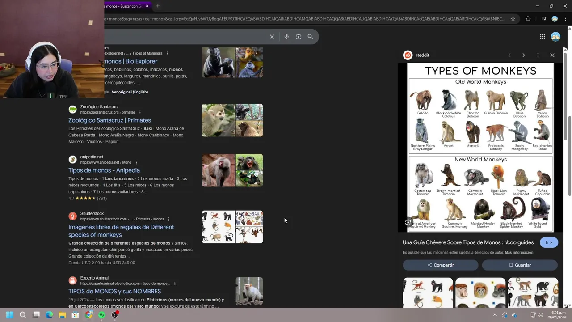
Task: Open Spotify from the taskbar
Action: [x=101, y=315]
